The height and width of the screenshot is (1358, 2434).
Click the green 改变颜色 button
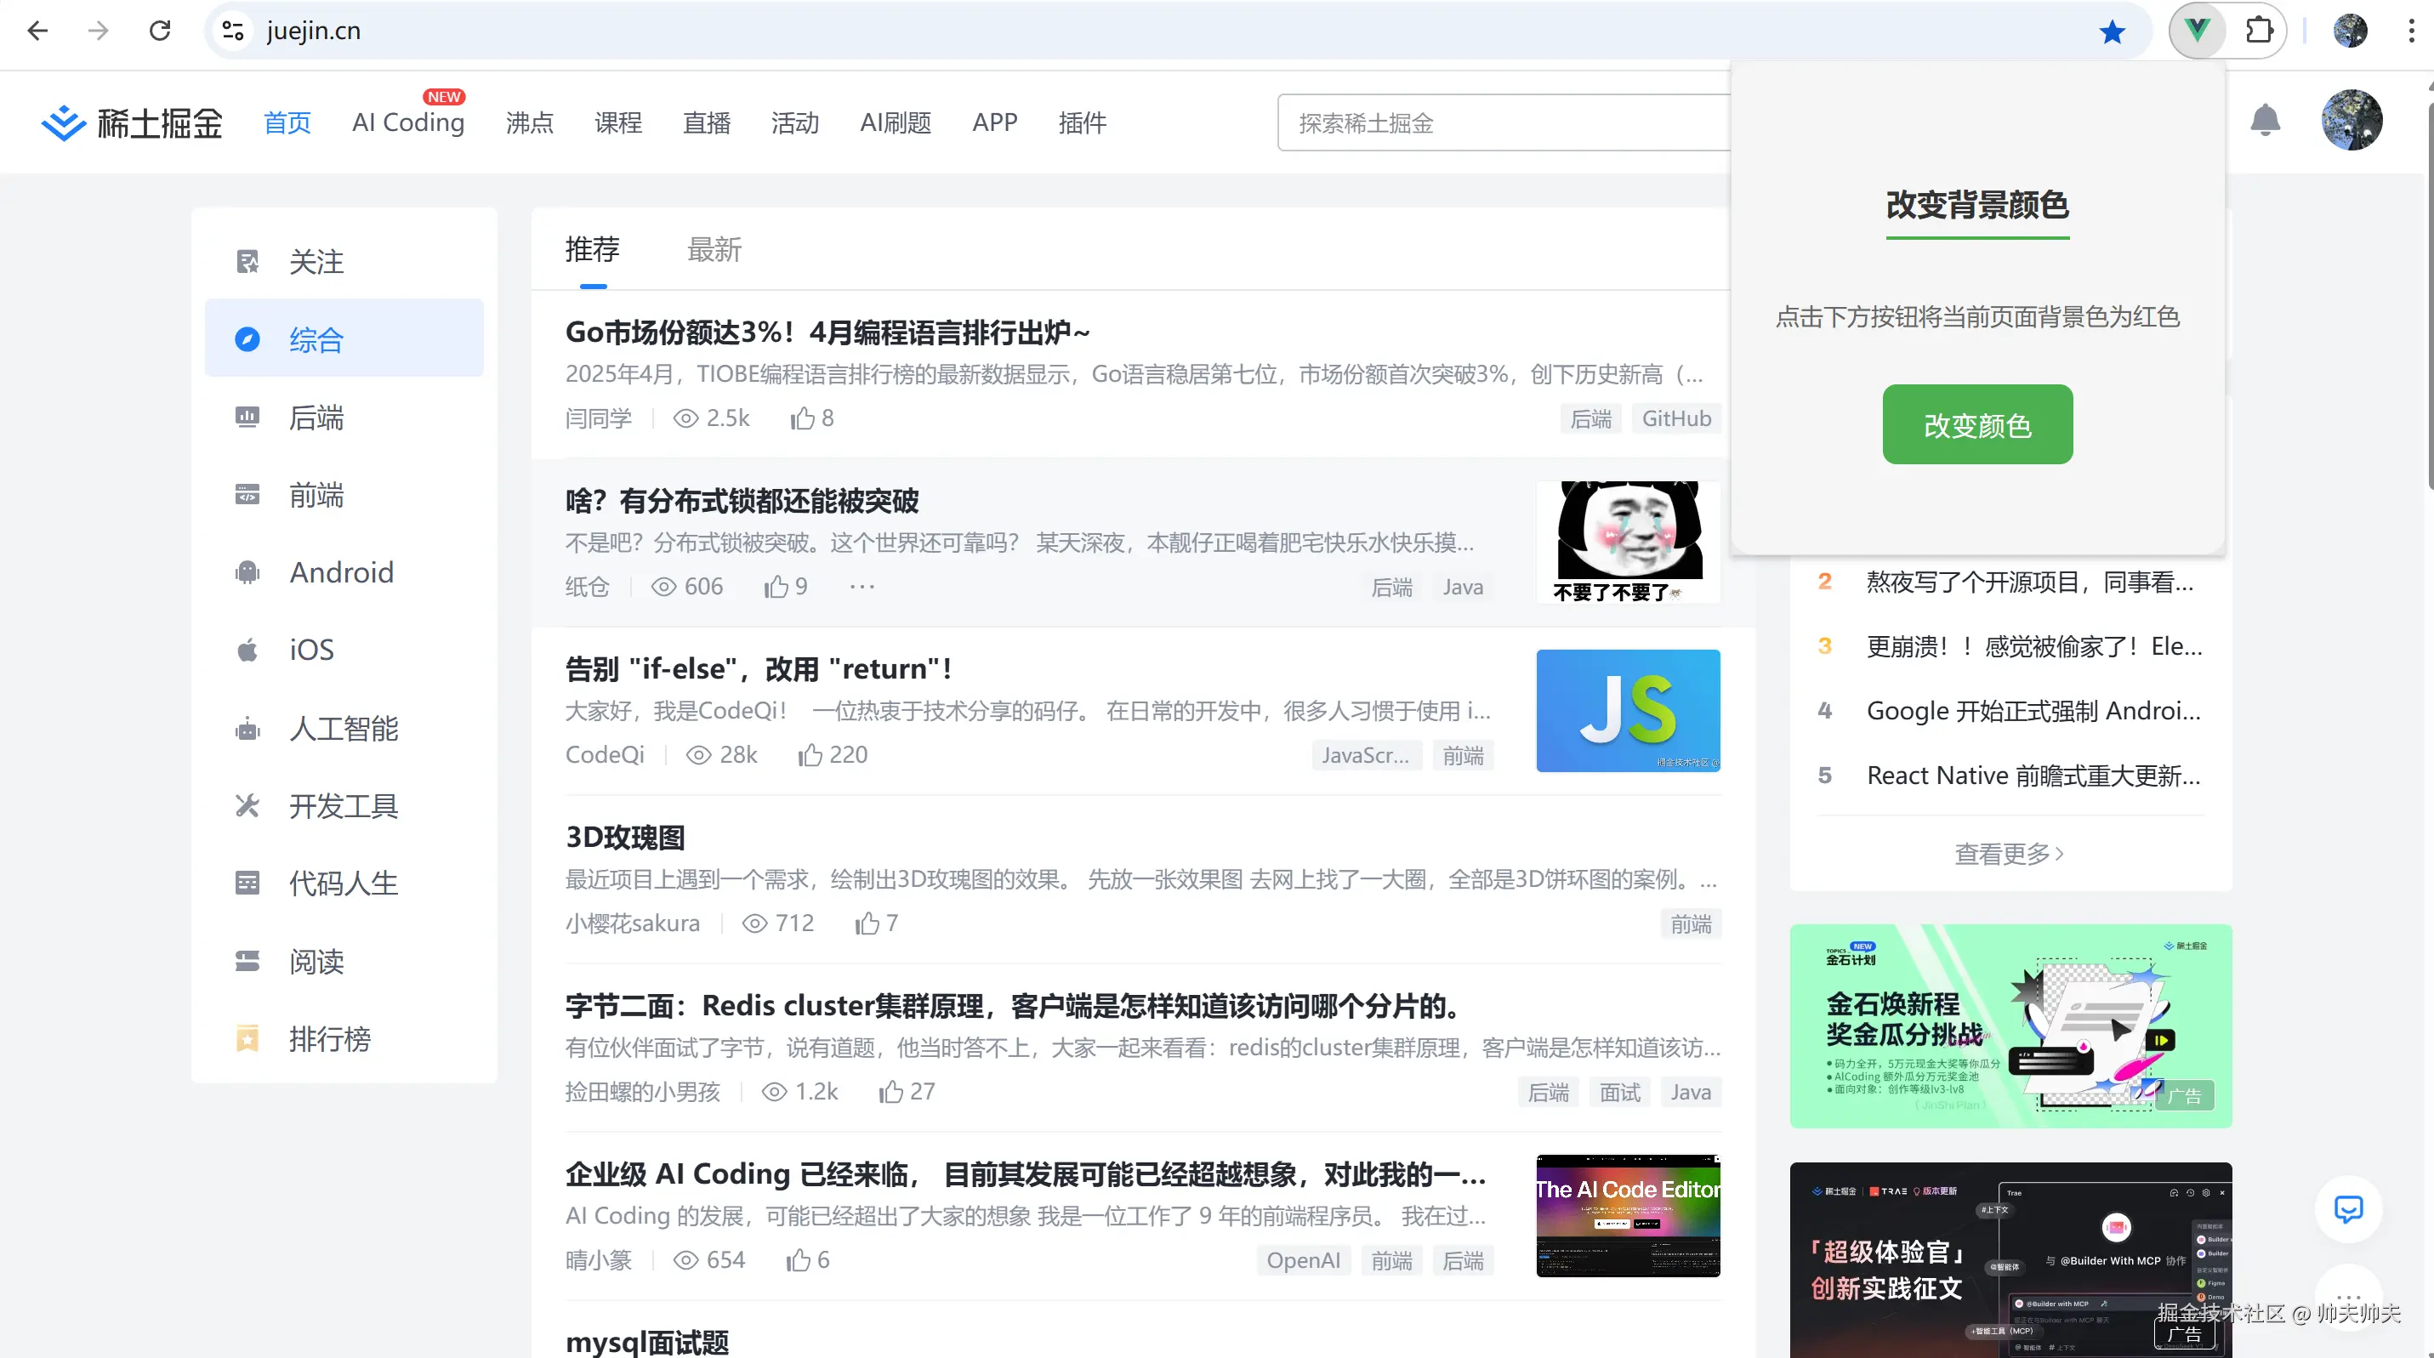click(x=1977, y=424)
